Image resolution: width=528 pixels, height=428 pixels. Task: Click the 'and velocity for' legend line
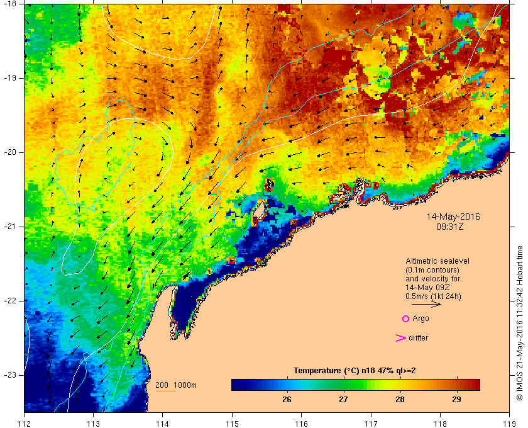point(432,279)
